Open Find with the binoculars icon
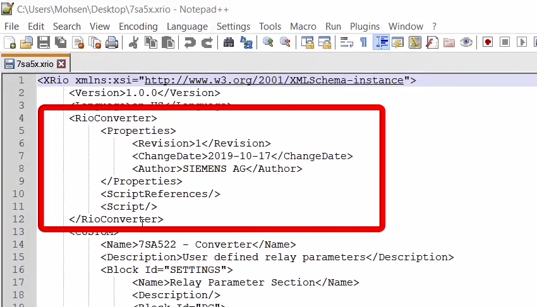 tap(229, 42)
